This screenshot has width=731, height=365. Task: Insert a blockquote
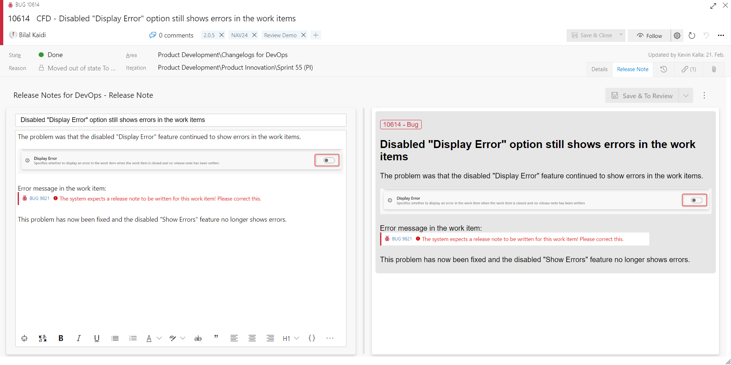point(216,338)
